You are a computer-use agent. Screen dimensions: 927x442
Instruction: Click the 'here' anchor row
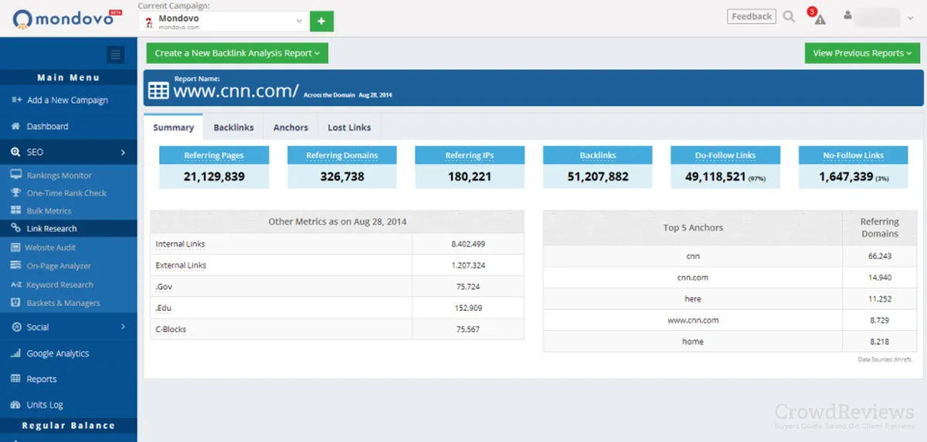tap(731, 299)
